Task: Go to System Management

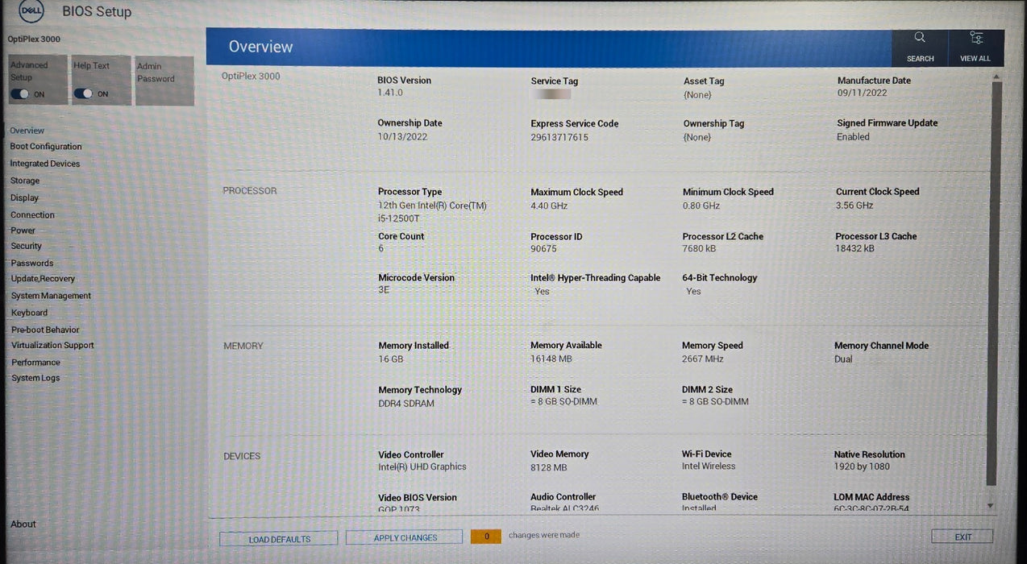Action: click(52, 296)
